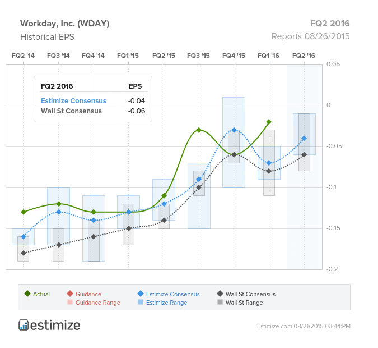Select the FQ4 '14 quarter label
The width and height of the screenshot is (378, 348).
tap(94, 56)
